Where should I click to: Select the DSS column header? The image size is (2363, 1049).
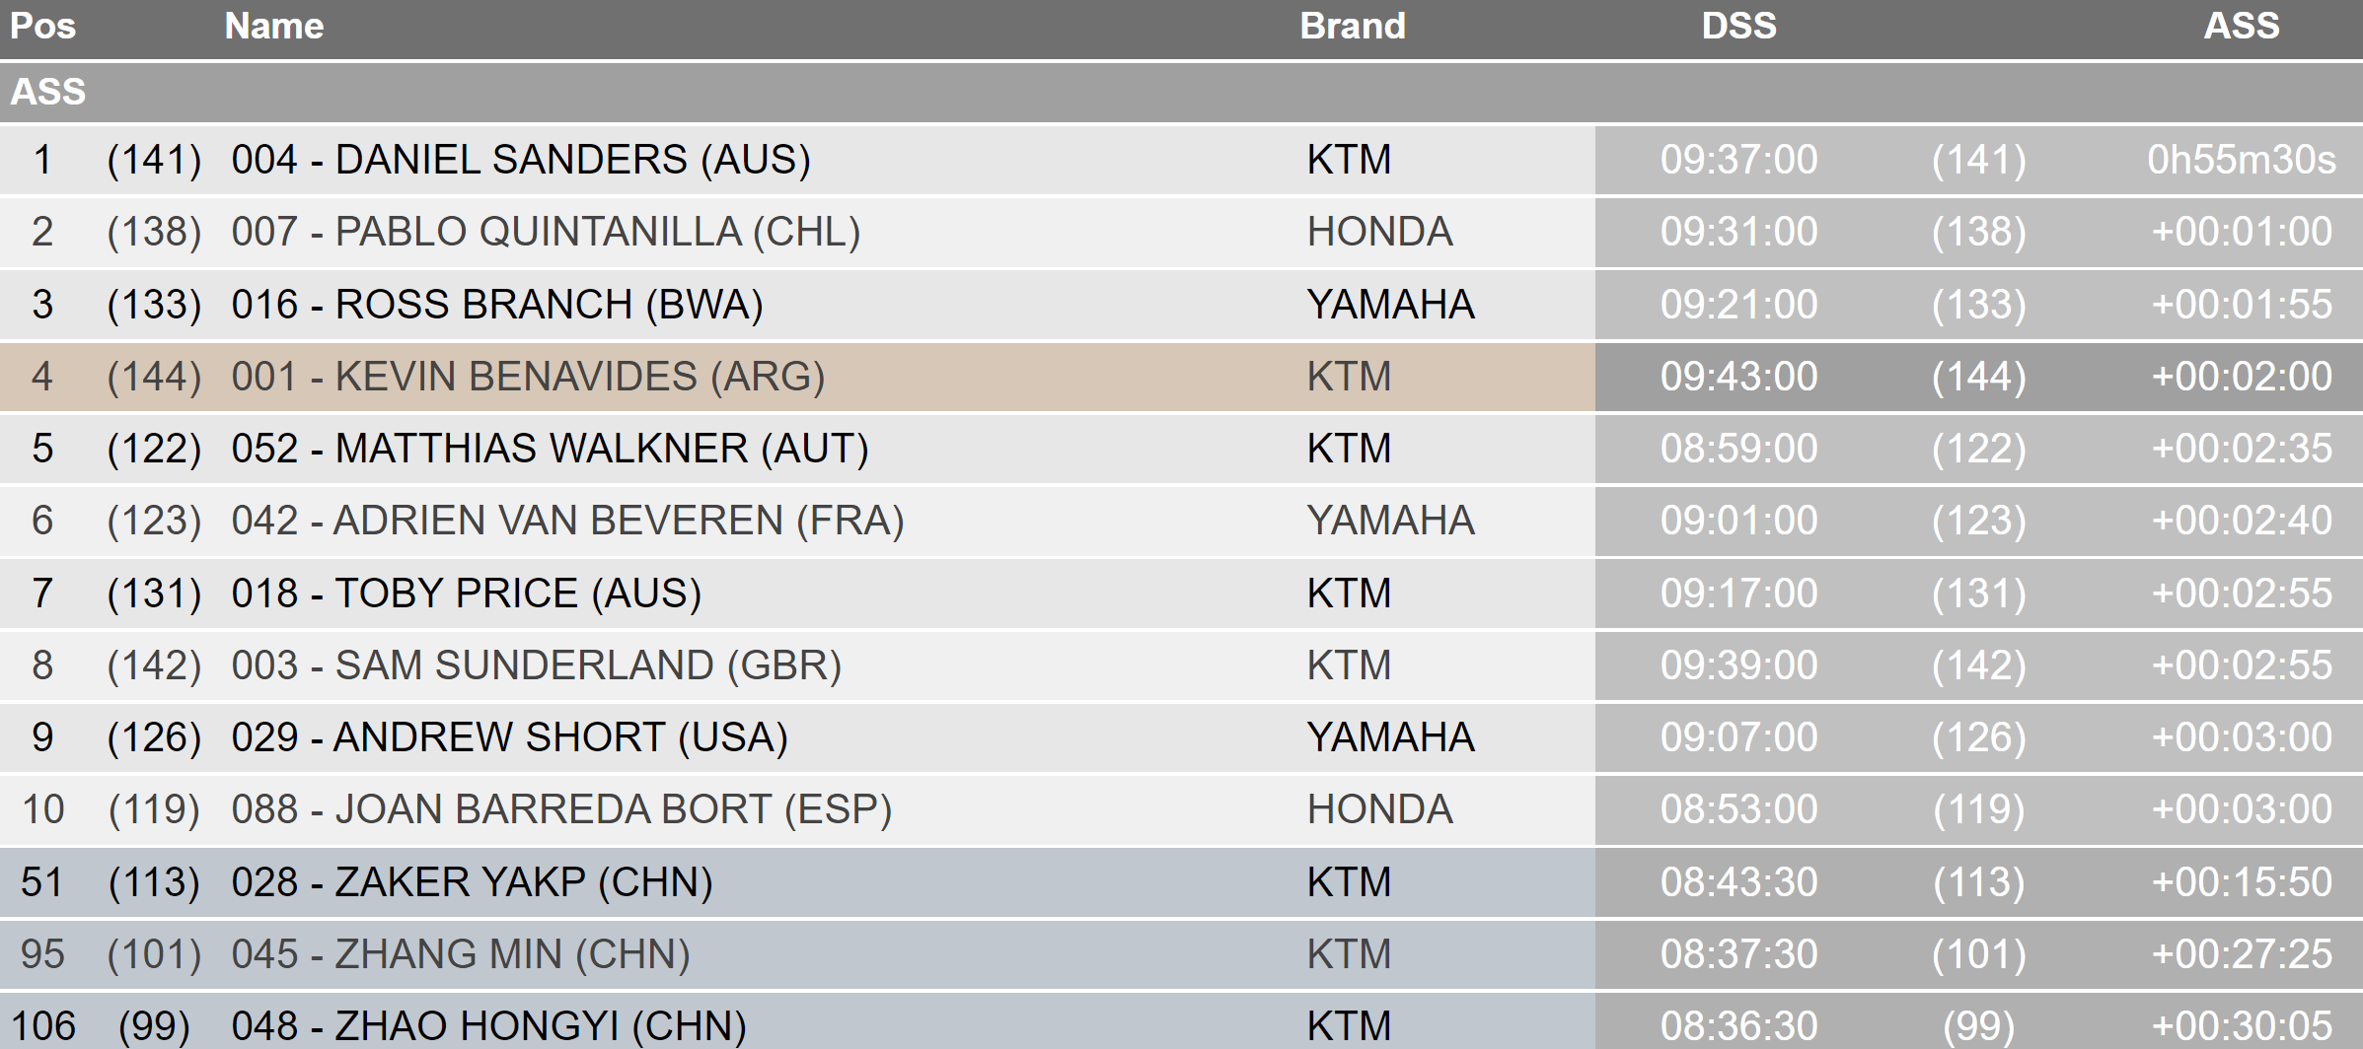pos(1738,27)
